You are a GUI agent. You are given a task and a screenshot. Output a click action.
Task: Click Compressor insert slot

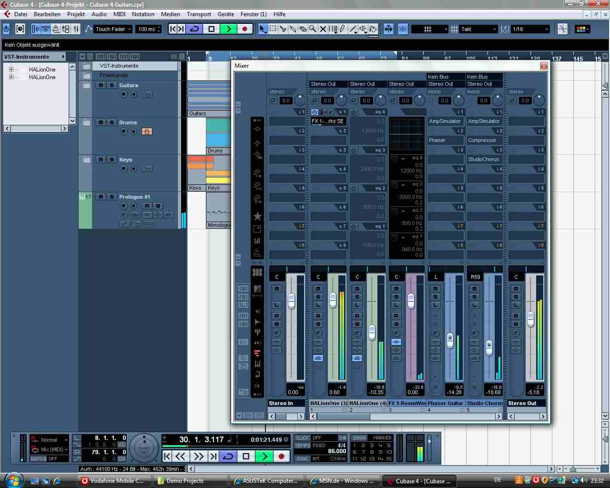coord(485,140)
